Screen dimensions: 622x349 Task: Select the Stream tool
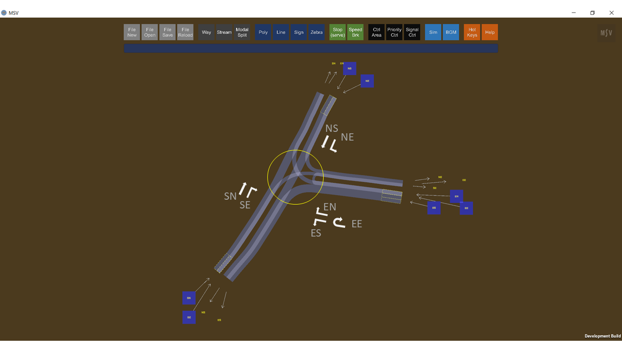[224, 32]
